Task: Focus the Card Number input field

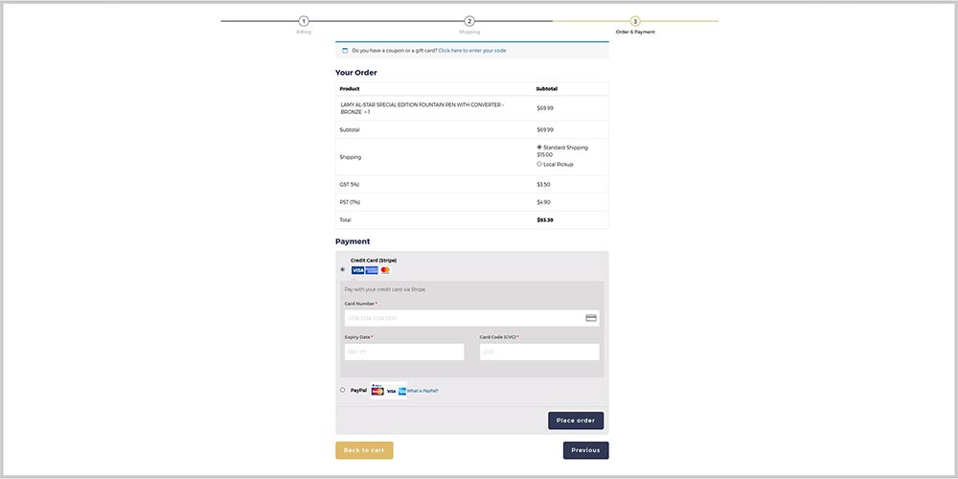Action: pos(471,318)
